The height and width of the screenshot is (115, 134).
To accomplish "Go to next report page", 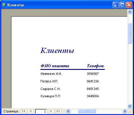I will tap(51, 111).
